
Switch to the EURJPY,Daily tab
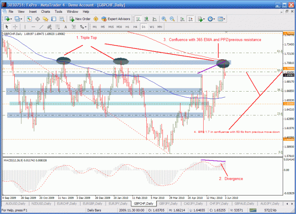point(118,204)
